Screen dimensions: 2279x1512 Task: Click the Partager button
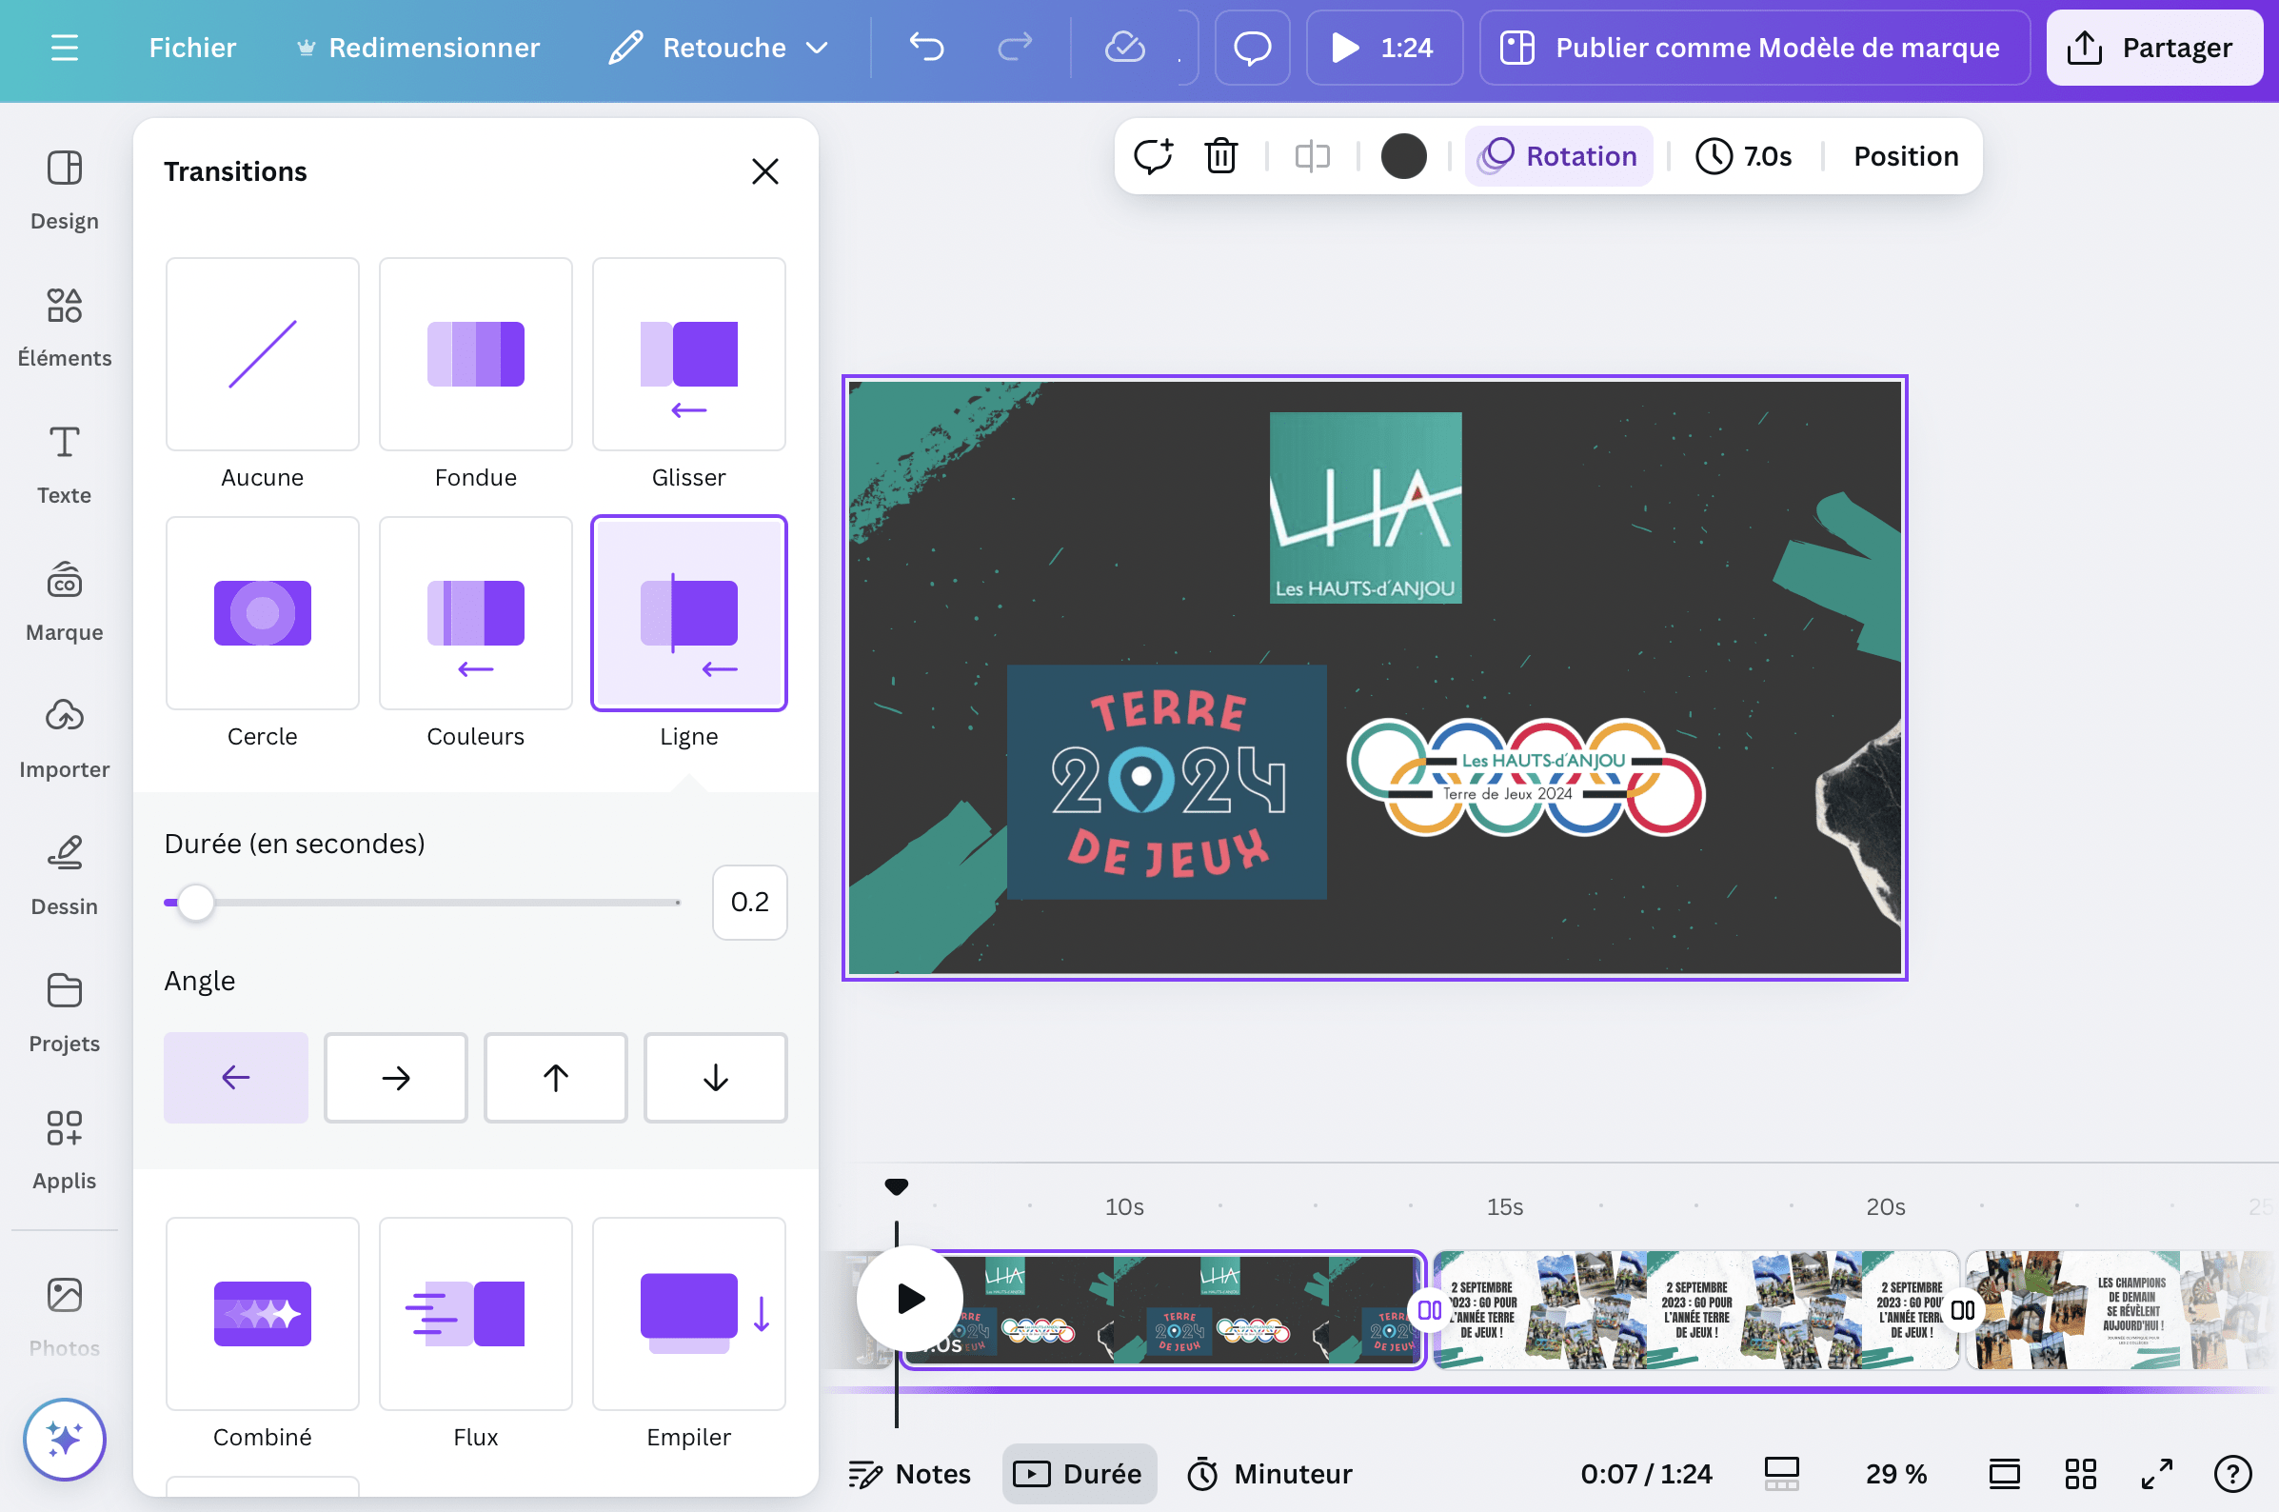(2153, 48)
